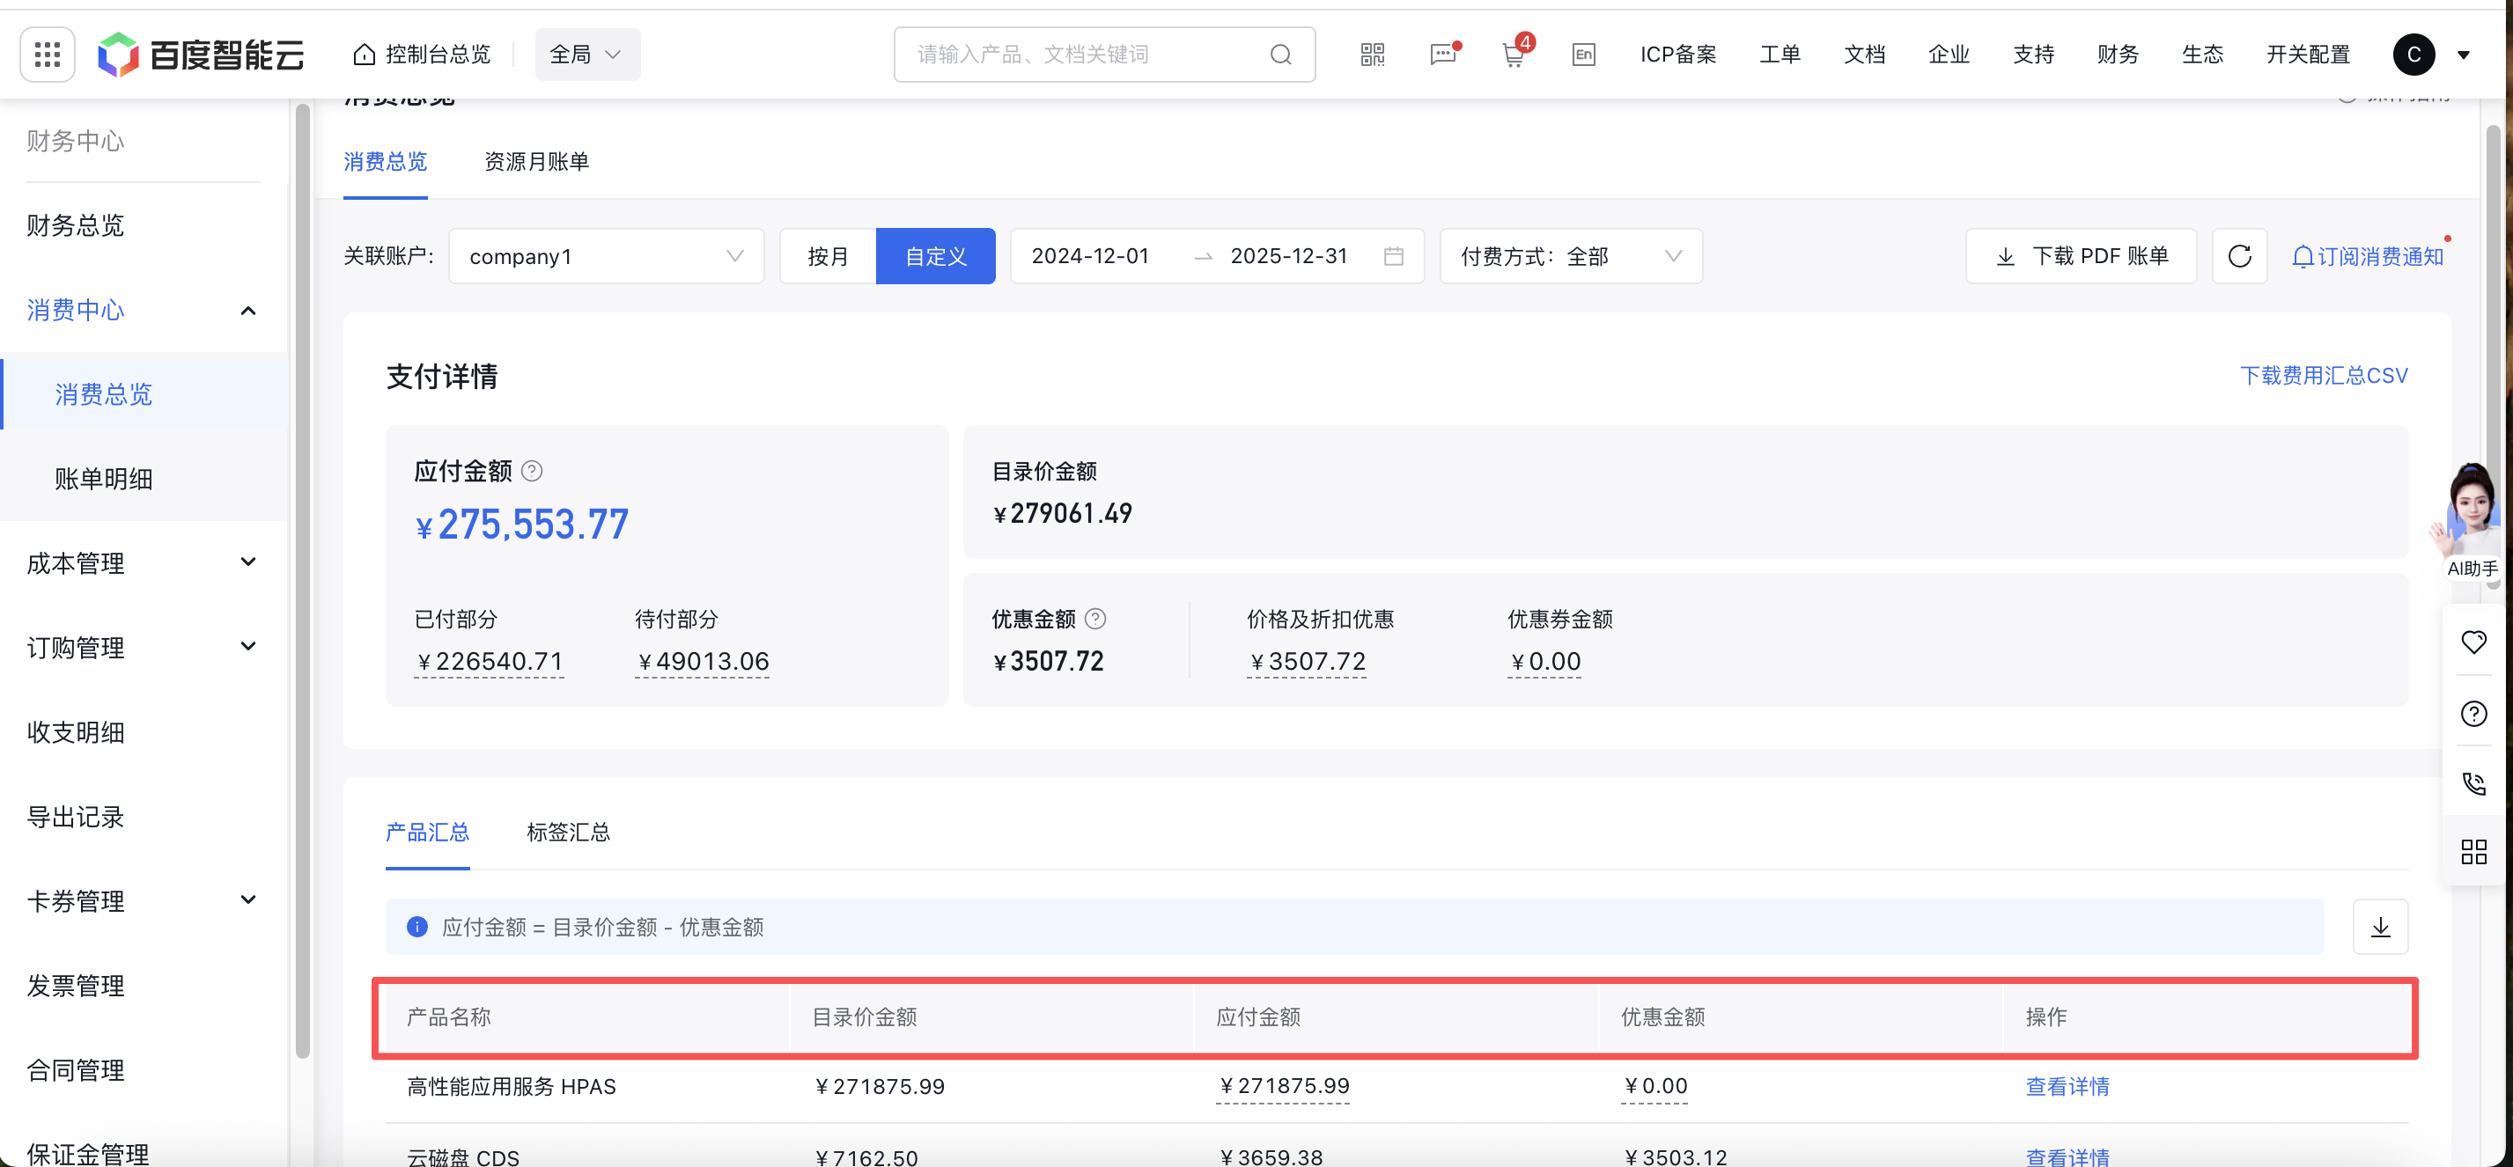Image resolution: width=2513 pixels, height=1167 pixels.
Task: Click help icon next to 应付金额
Action: [x=532, y=471]
